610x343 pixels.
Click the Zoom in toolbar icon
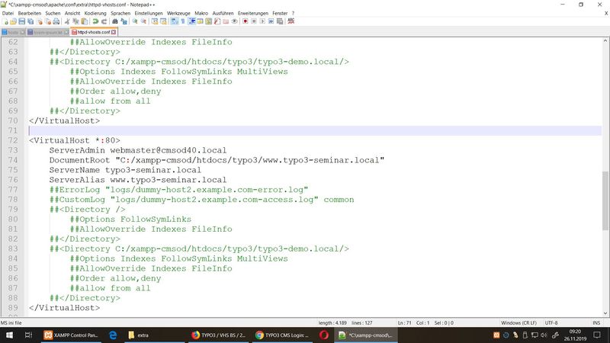135,22
